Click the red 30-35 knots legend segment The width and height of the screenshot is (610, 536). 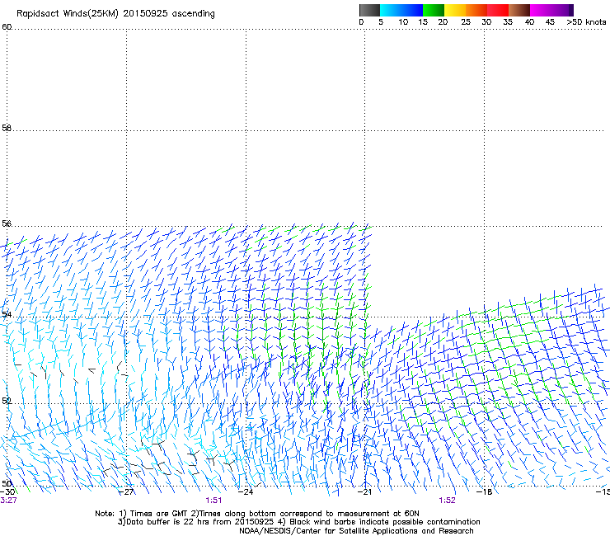click(498, 10)
